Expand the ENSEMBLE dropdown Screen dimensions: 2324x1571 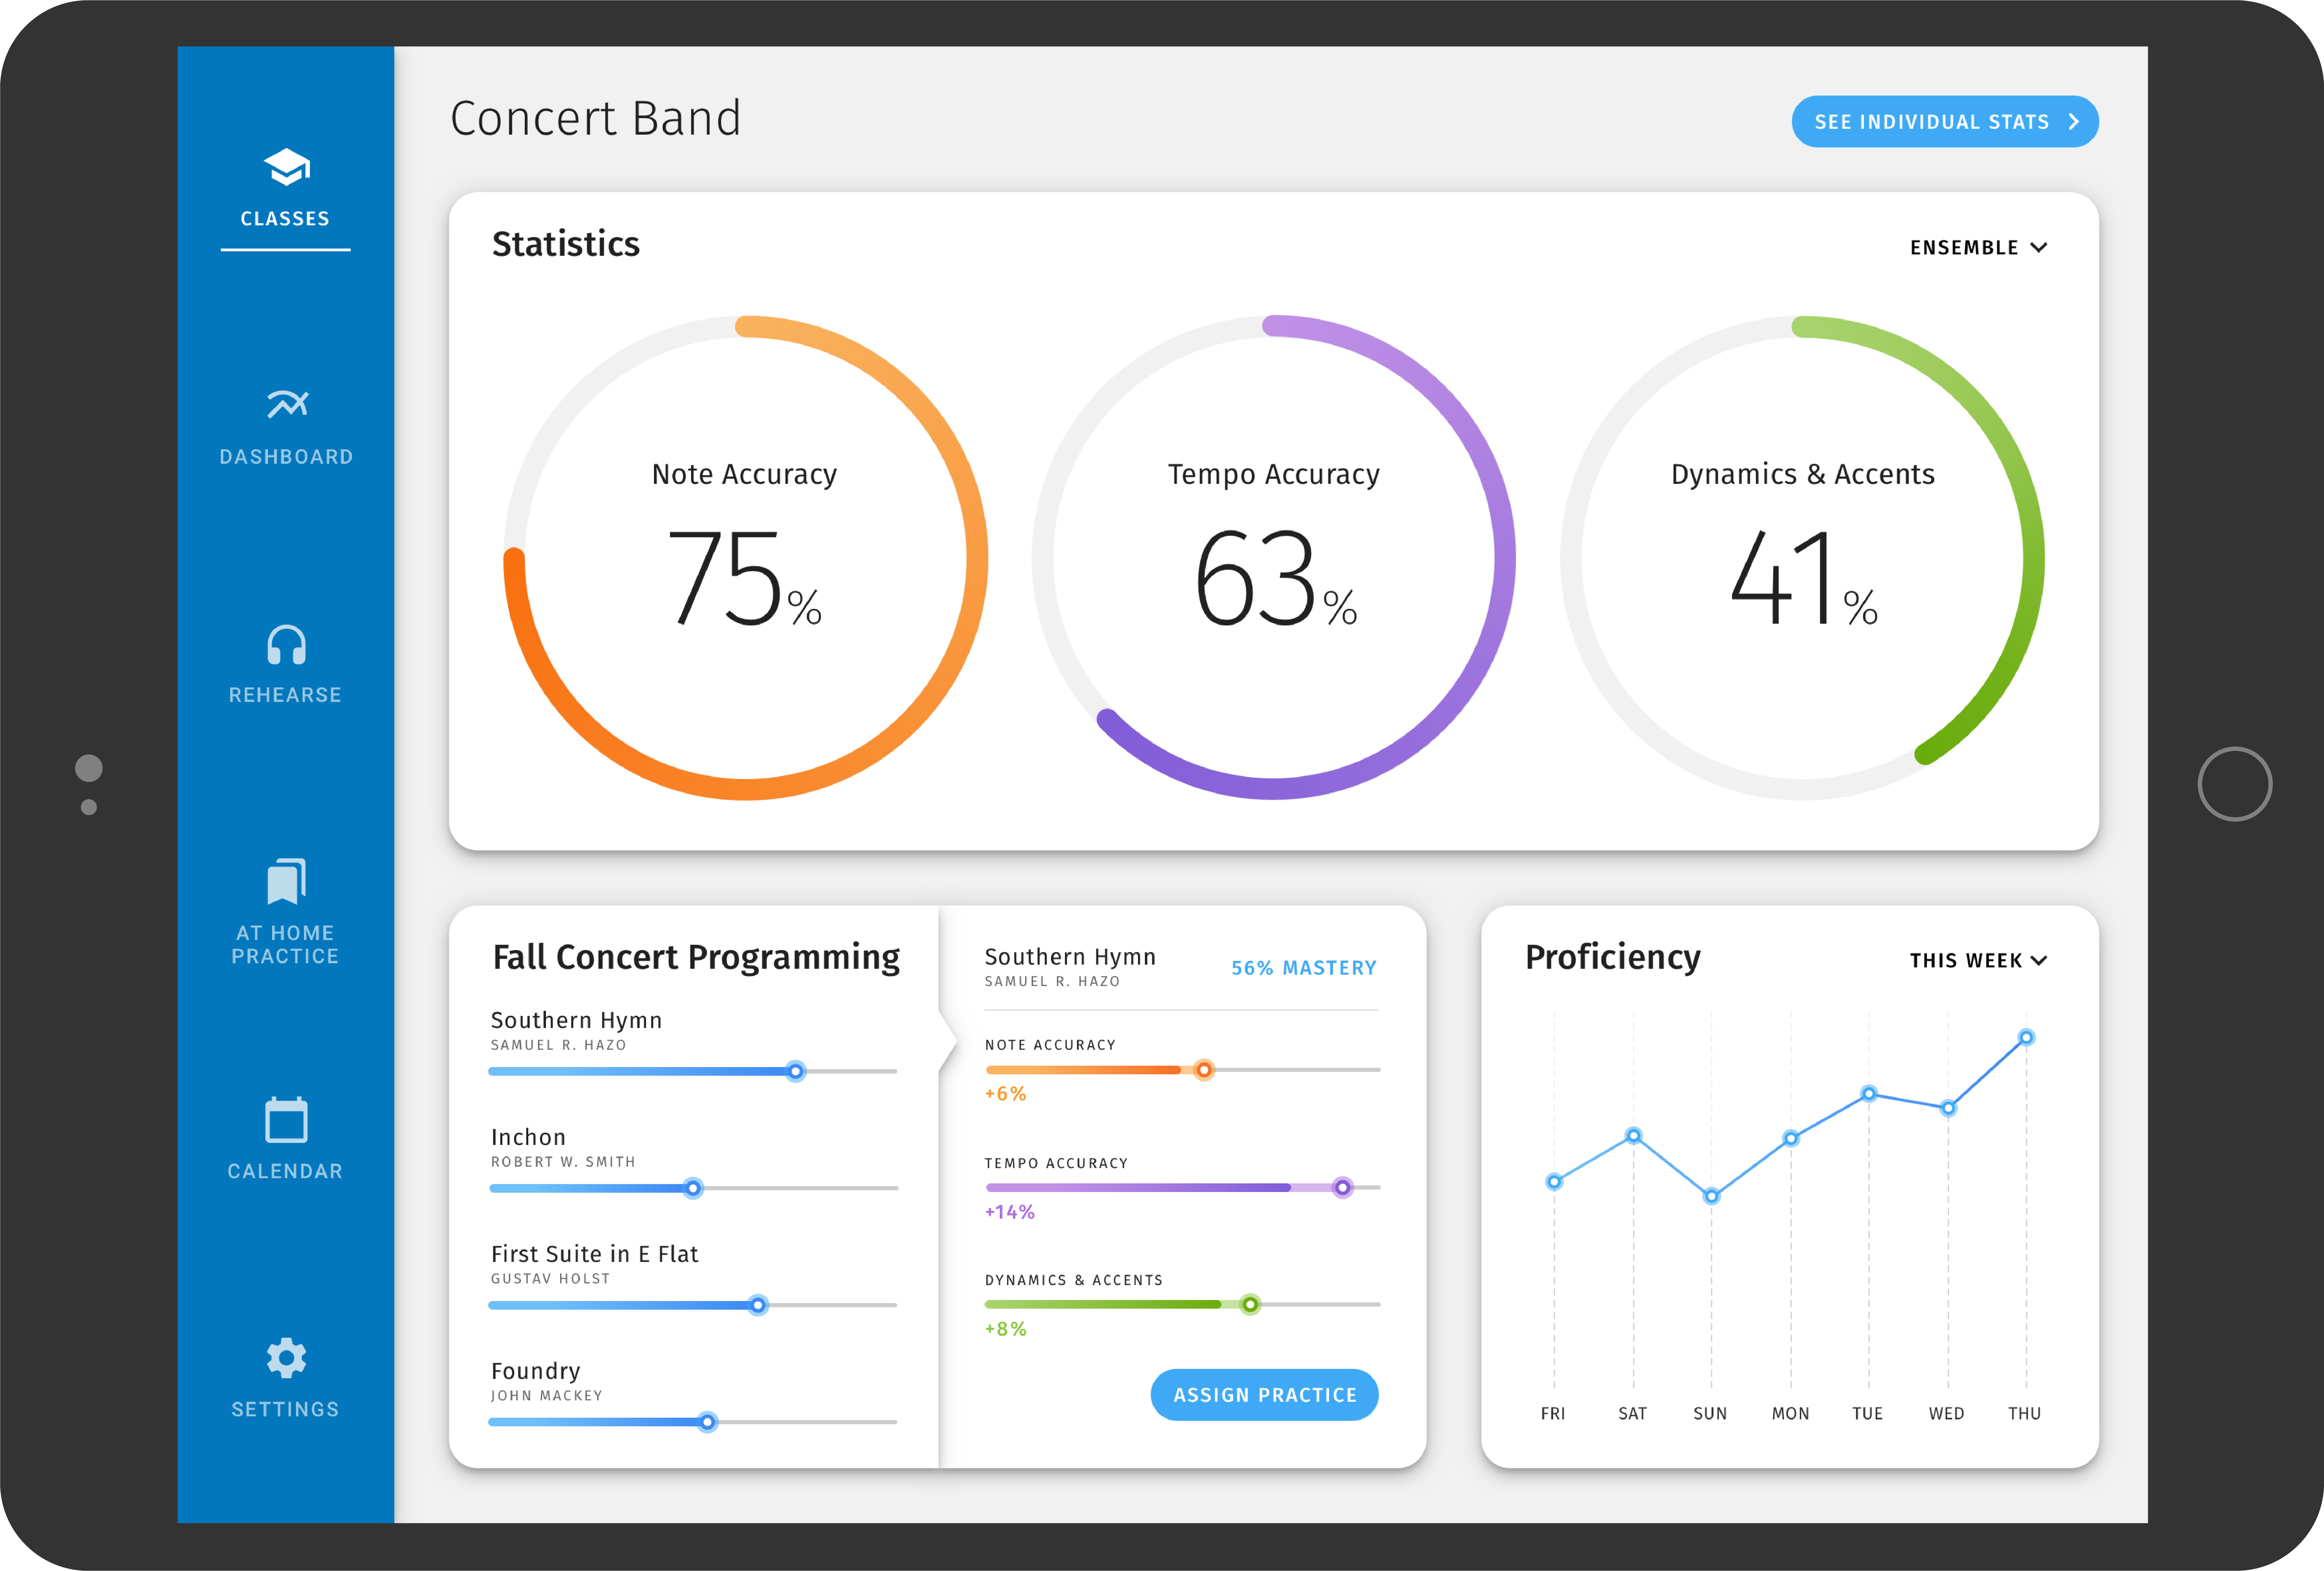[x=1978, y=248]
